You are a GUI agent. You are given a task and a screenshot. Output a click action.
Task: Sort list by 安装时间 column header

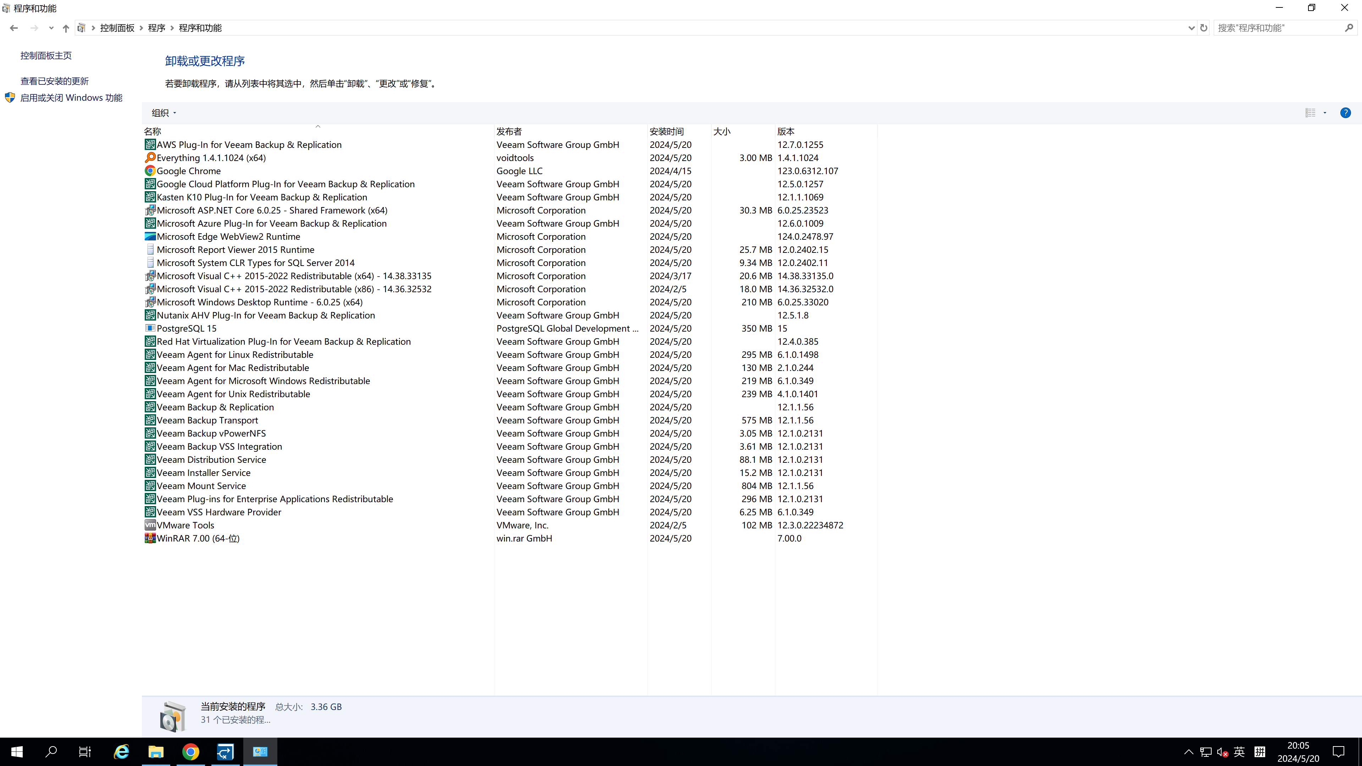click(666, 131)
